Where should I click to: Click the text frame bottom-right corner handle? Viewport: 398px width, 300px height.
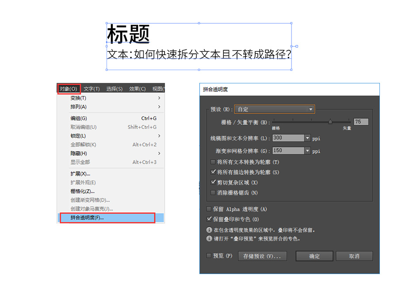(x=291, y=70)
